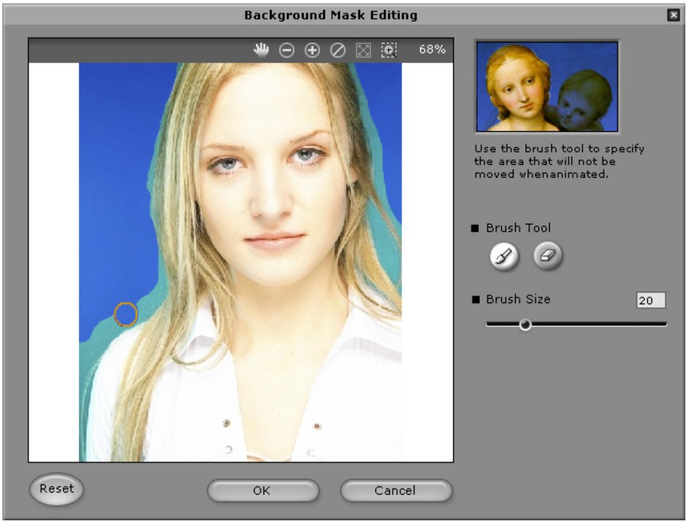The image size is (687, 522).
Task: Click the Brush Size label
Action: point(518,299)
